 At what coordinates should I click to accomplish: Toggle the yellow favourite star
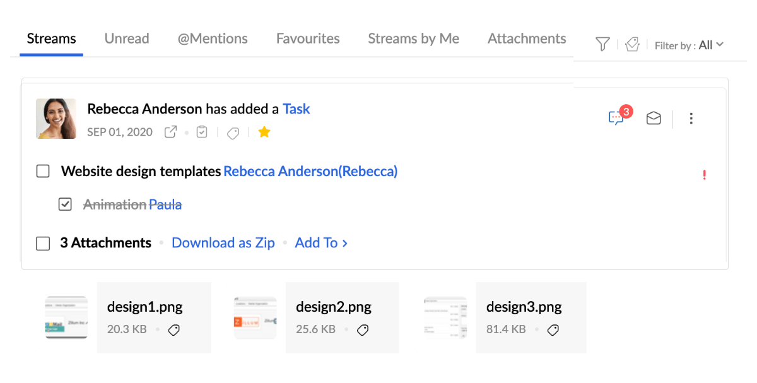264,133
